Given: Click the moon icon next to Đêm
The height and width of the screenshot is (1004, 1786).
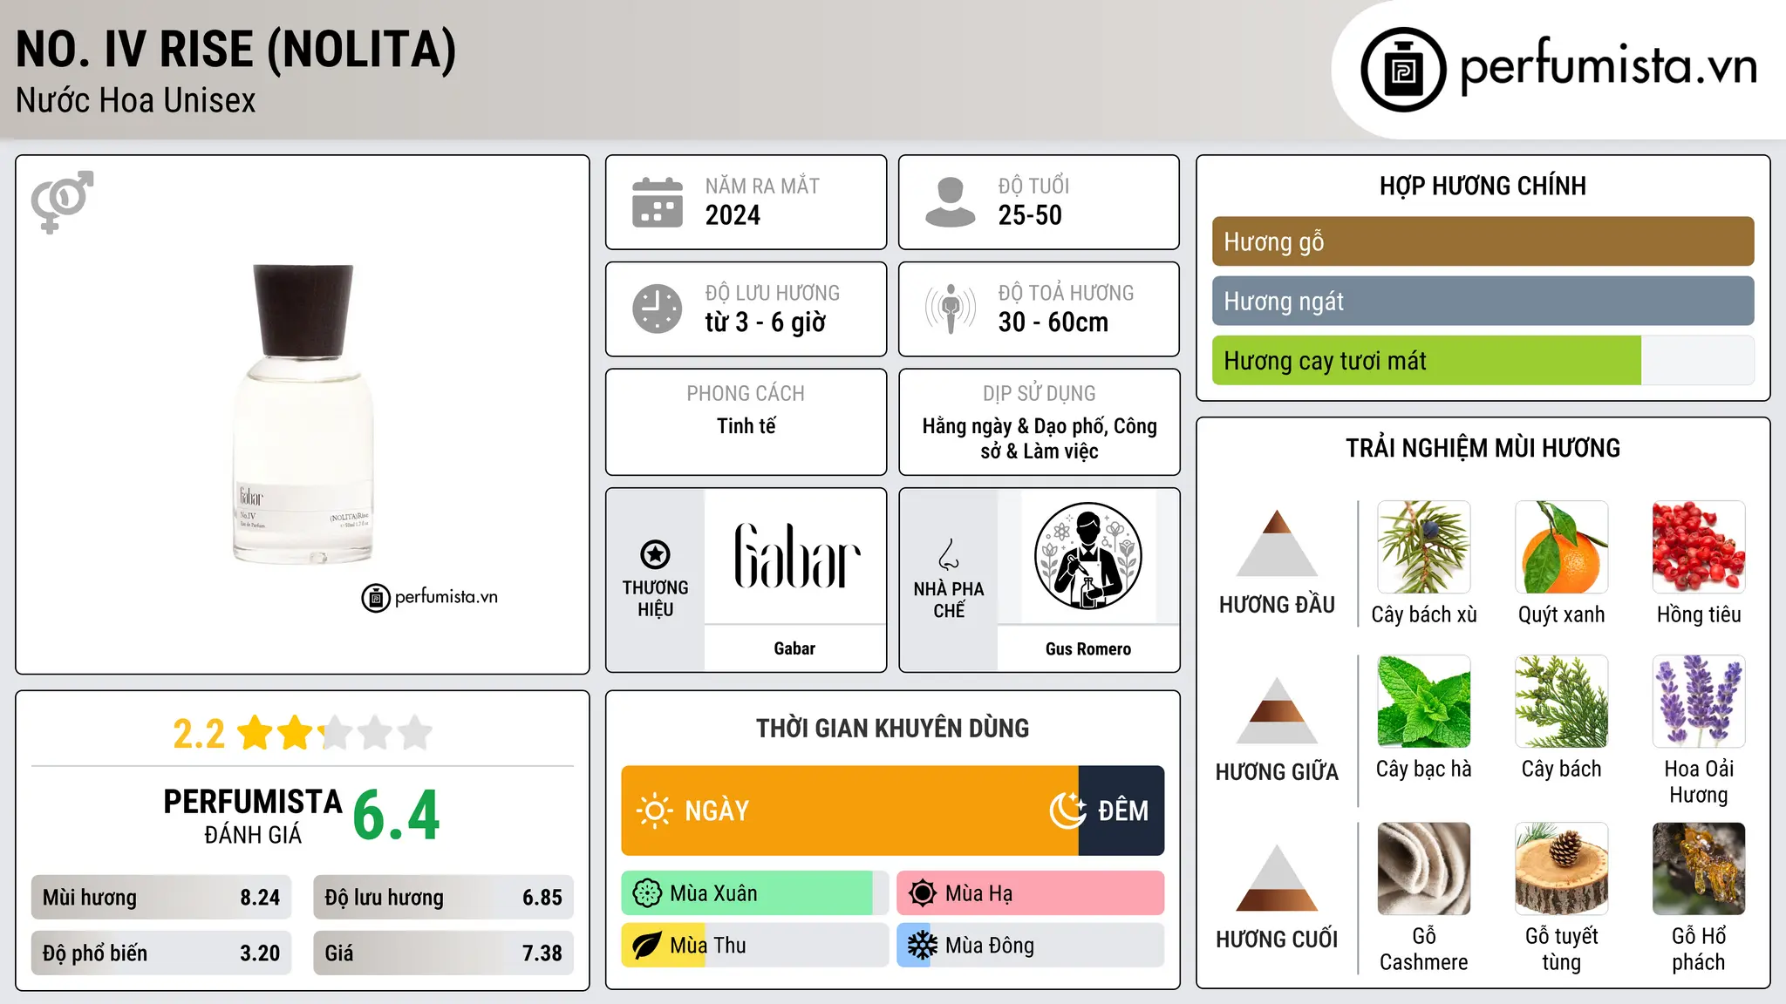Looking at the screenshot, I should point(1067,811).
